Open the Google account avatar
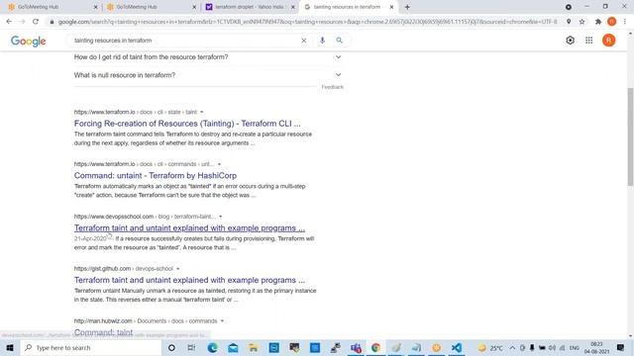Viewport: 634px width, 356px height. [x=608, y=41]
